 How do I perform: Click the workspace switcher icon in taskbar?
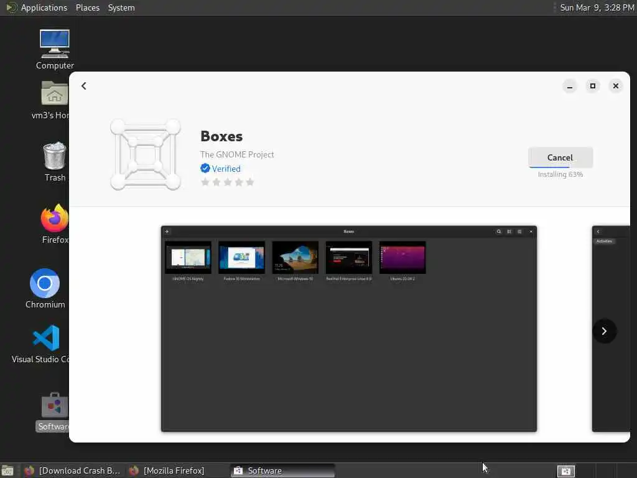565,471
